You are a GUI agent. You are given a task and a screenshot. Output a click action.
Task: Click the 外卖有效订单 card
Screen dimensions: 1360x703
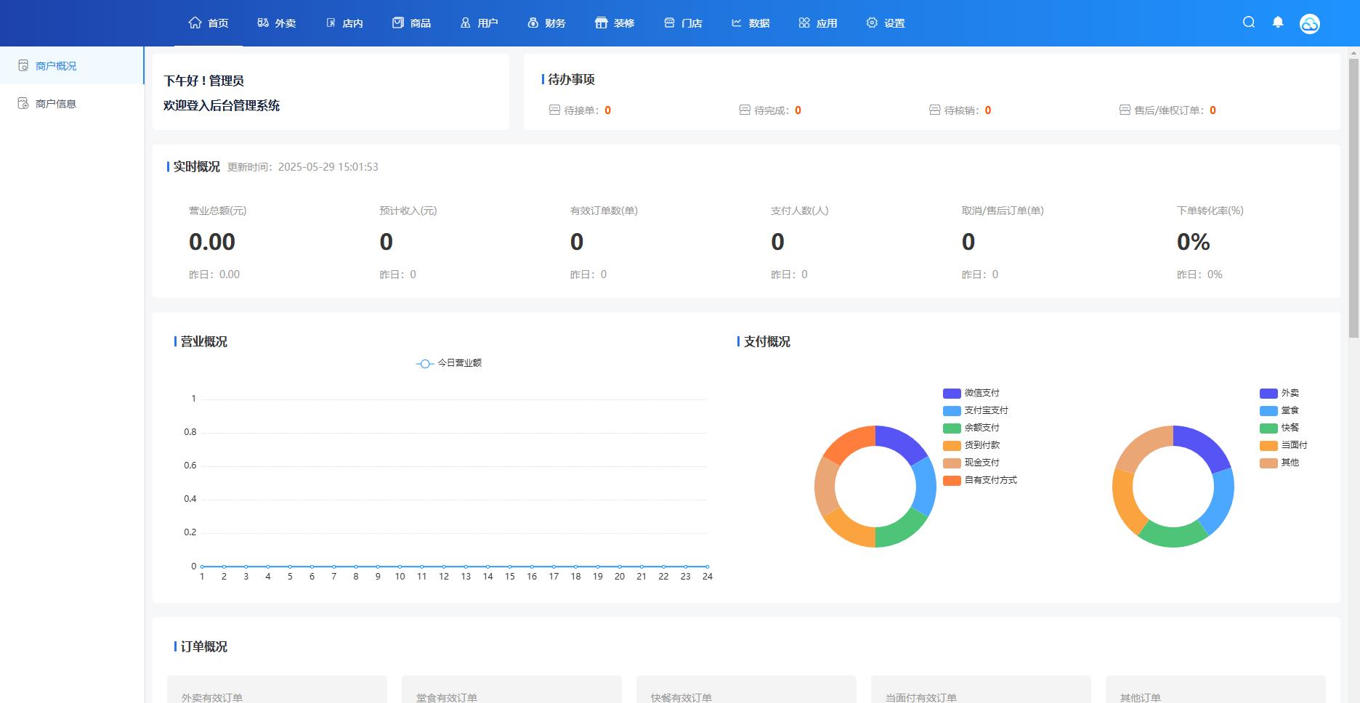click(277, 690)
